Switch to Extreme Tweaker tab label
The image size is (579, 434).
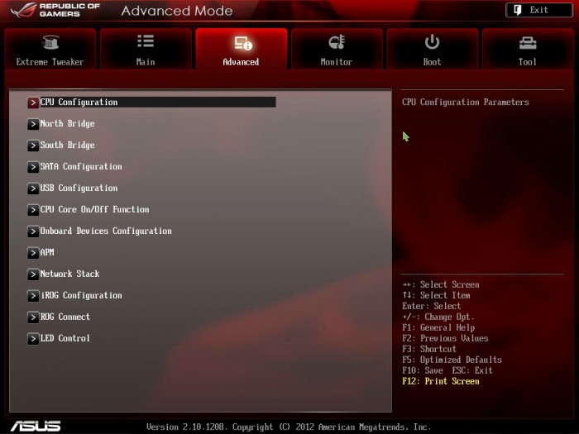tap(50, 62)
